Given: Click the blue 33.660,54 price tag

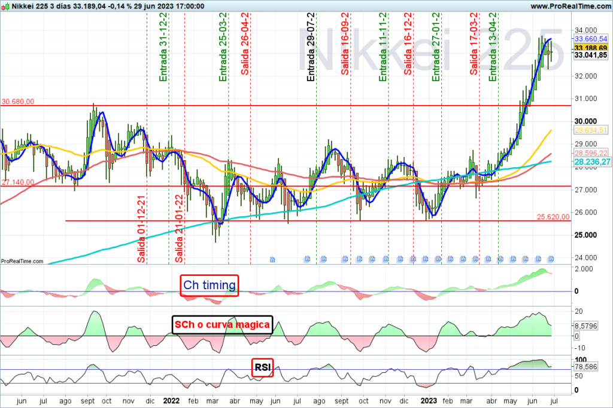Looking at the screenshot, I should [591, 39].
